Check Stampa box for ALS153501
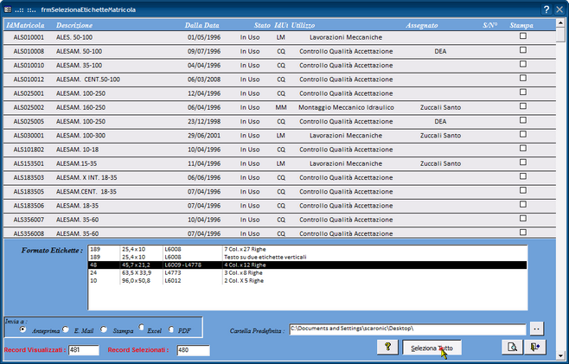 coord(523,163)
